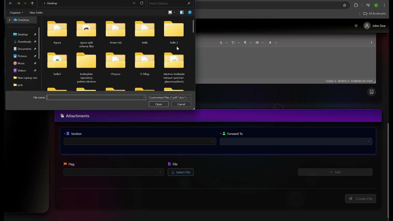Click the Create File button
Viewport: 393px width, 221px height.
360,199
